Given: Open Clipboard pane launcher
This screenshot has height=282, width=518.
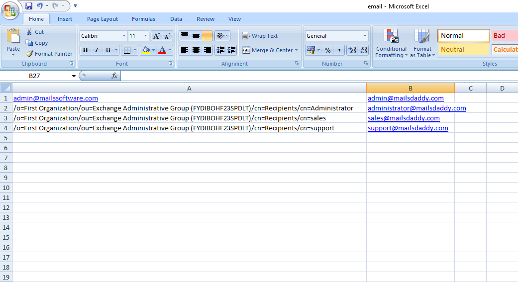Looking at the screenshot, I should click(x=71, y=63).
